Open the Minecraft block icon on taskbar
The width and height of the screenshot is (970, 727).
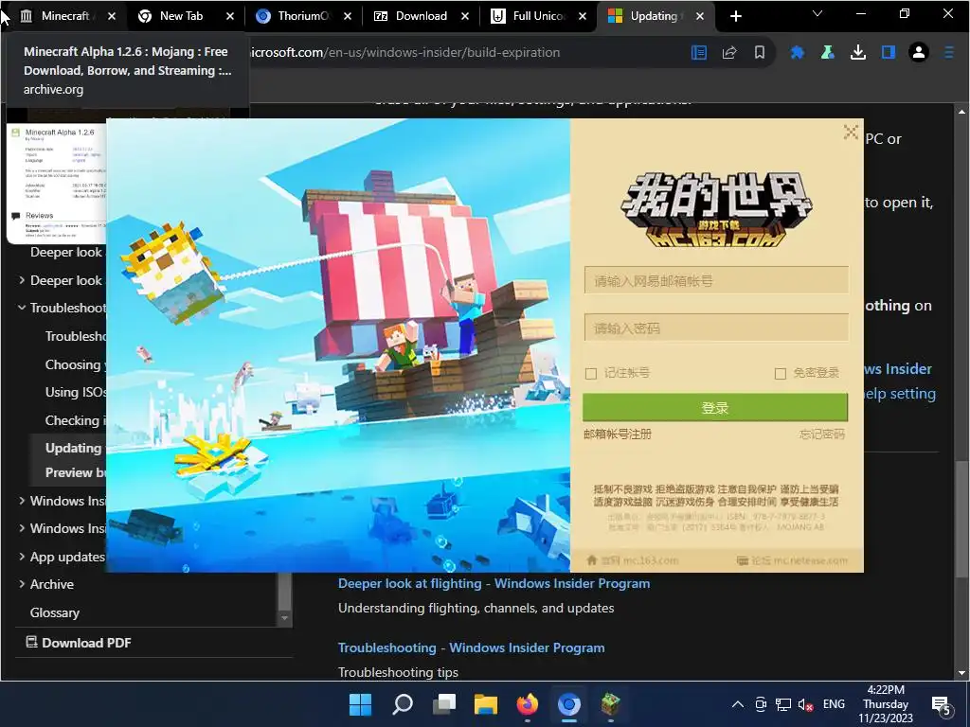click(611, 704)
